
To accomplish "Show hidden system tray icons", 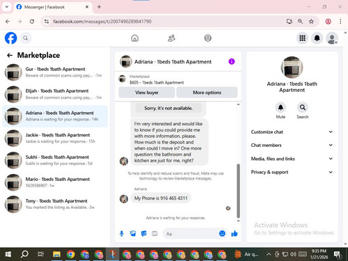I will click(x=269, y=254).
